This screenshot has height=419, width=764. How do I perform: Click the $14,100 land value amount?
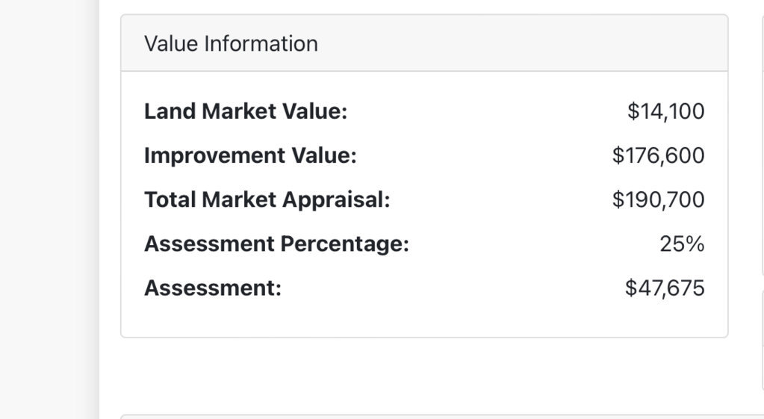click(x=665, y=111)
